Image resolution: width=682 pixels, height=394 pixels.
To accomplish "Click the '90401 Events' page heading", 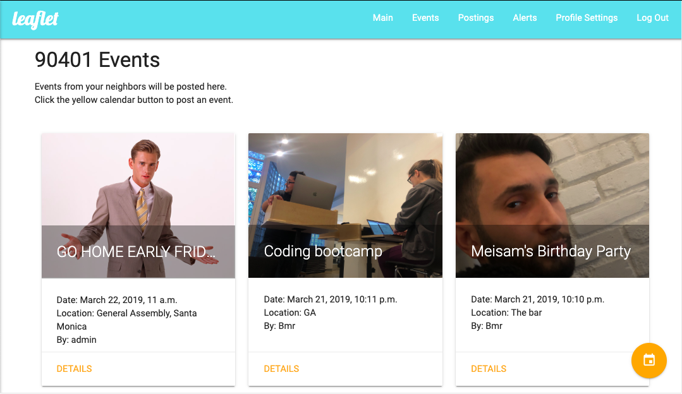I will [x=97, y=60].
